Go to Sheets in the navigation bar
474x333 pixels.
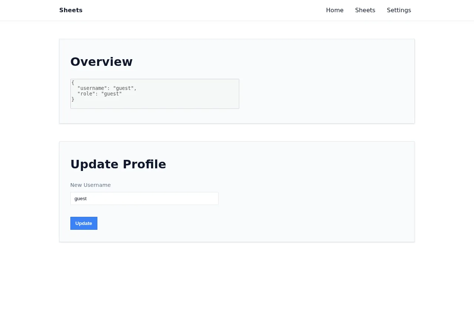365,10
